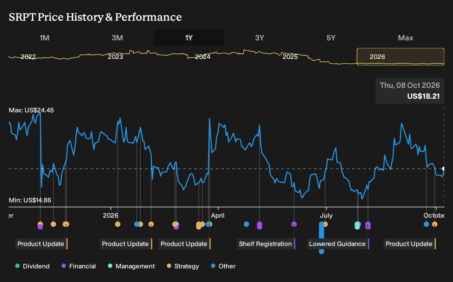Jump to 2024 on the overview timeline
The height and width of the screenshot is (282, 453).
pos(203,57)
